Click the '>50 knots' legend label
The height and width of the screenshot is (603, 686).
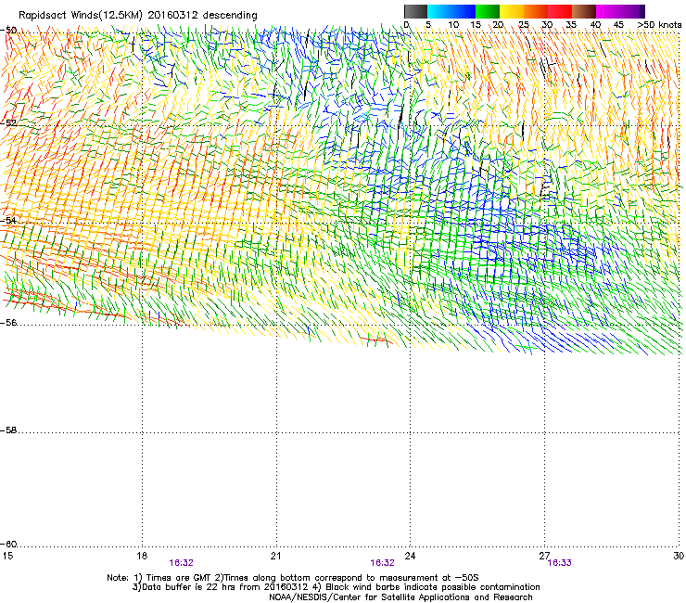point(659,25)
